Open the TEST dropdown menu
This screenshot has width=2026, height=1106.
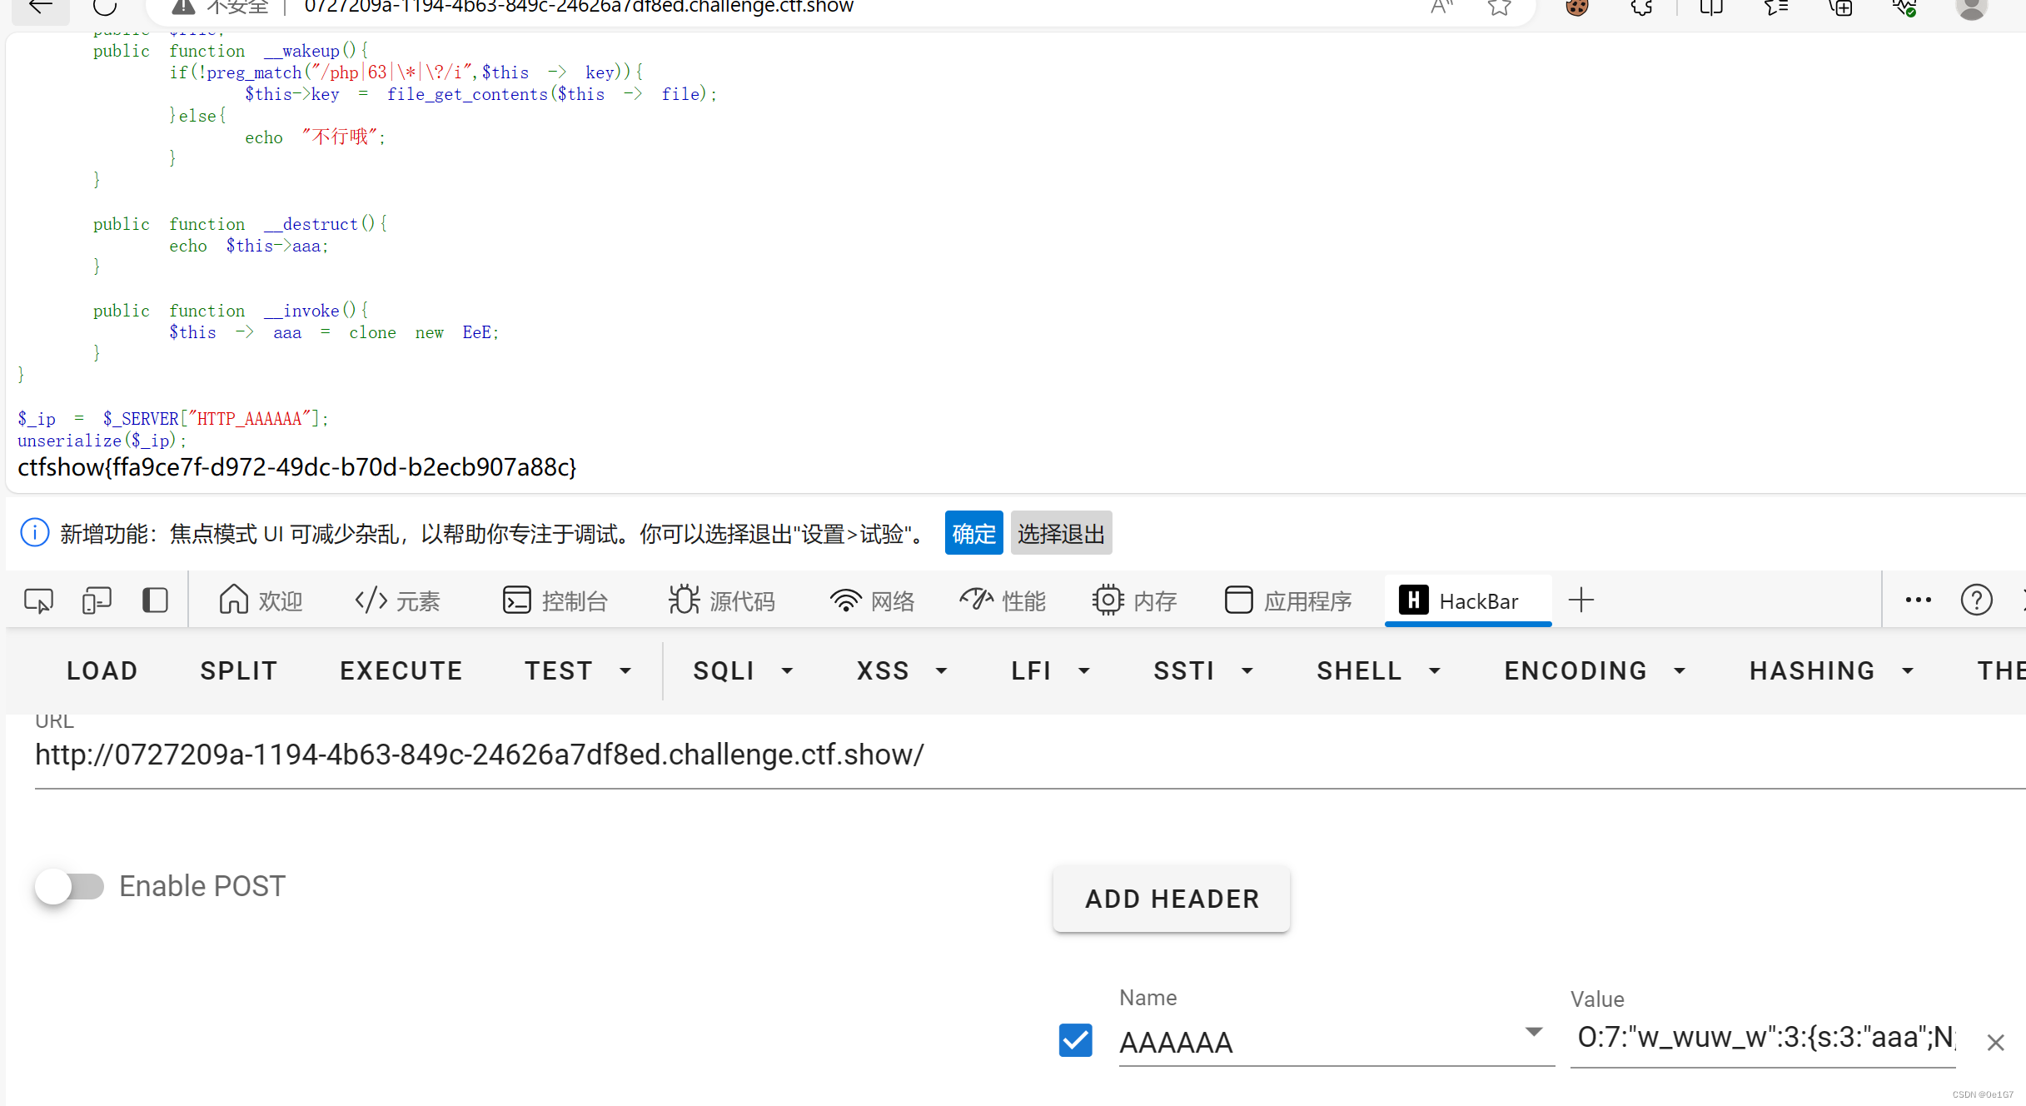(578, 670)
